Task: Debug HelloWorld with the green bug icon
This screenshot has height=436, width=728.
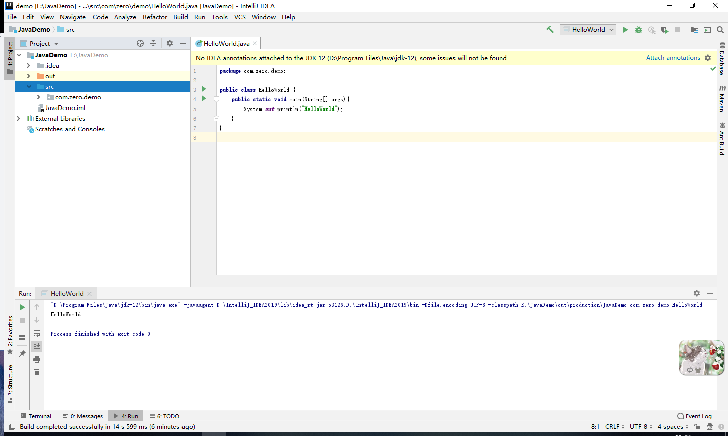Action: coord(639,30)
